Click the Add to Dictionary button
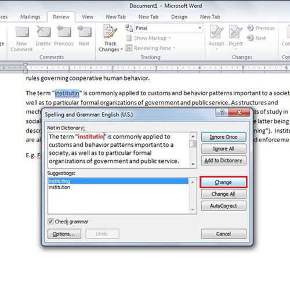The height and width of the screenshot is (290, 290). coord(223,161)
